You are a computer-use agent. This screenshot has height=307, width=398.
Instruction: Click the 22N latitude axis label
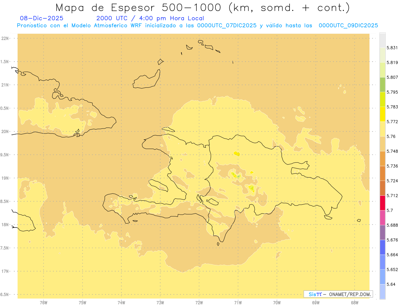(x=5, y=38)
